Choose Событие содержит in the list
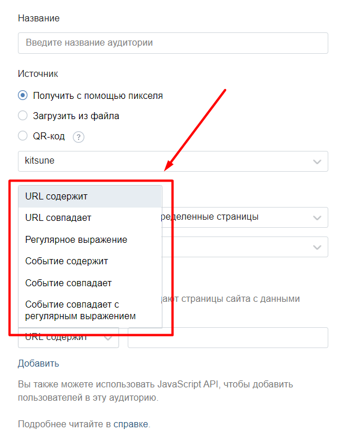341x440 pixels. pos(90,261)
